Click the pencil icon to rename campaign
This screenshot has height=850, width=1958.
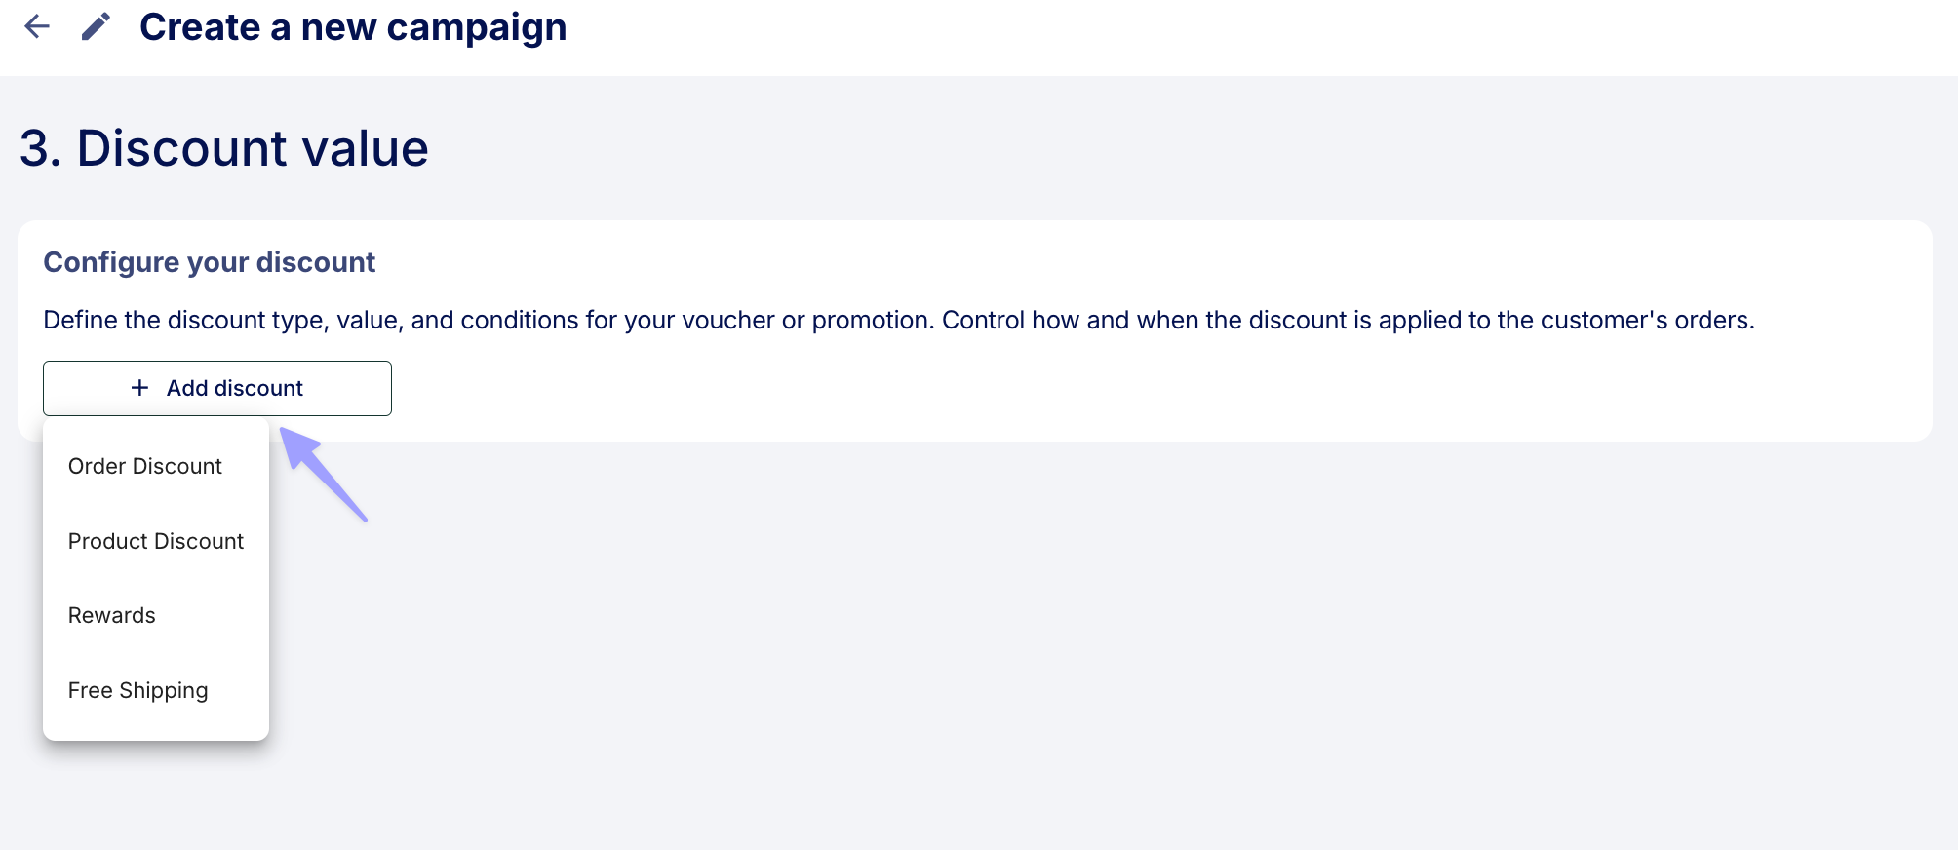click(x=96, y=26)
